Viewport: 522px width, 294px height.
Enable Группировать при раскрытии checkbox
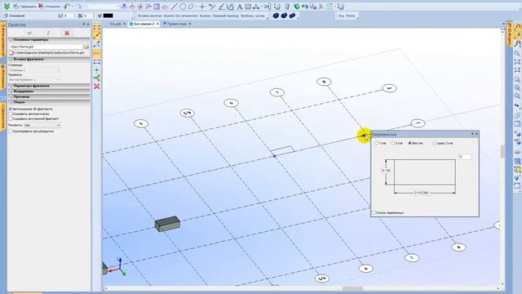pos(11,131)
